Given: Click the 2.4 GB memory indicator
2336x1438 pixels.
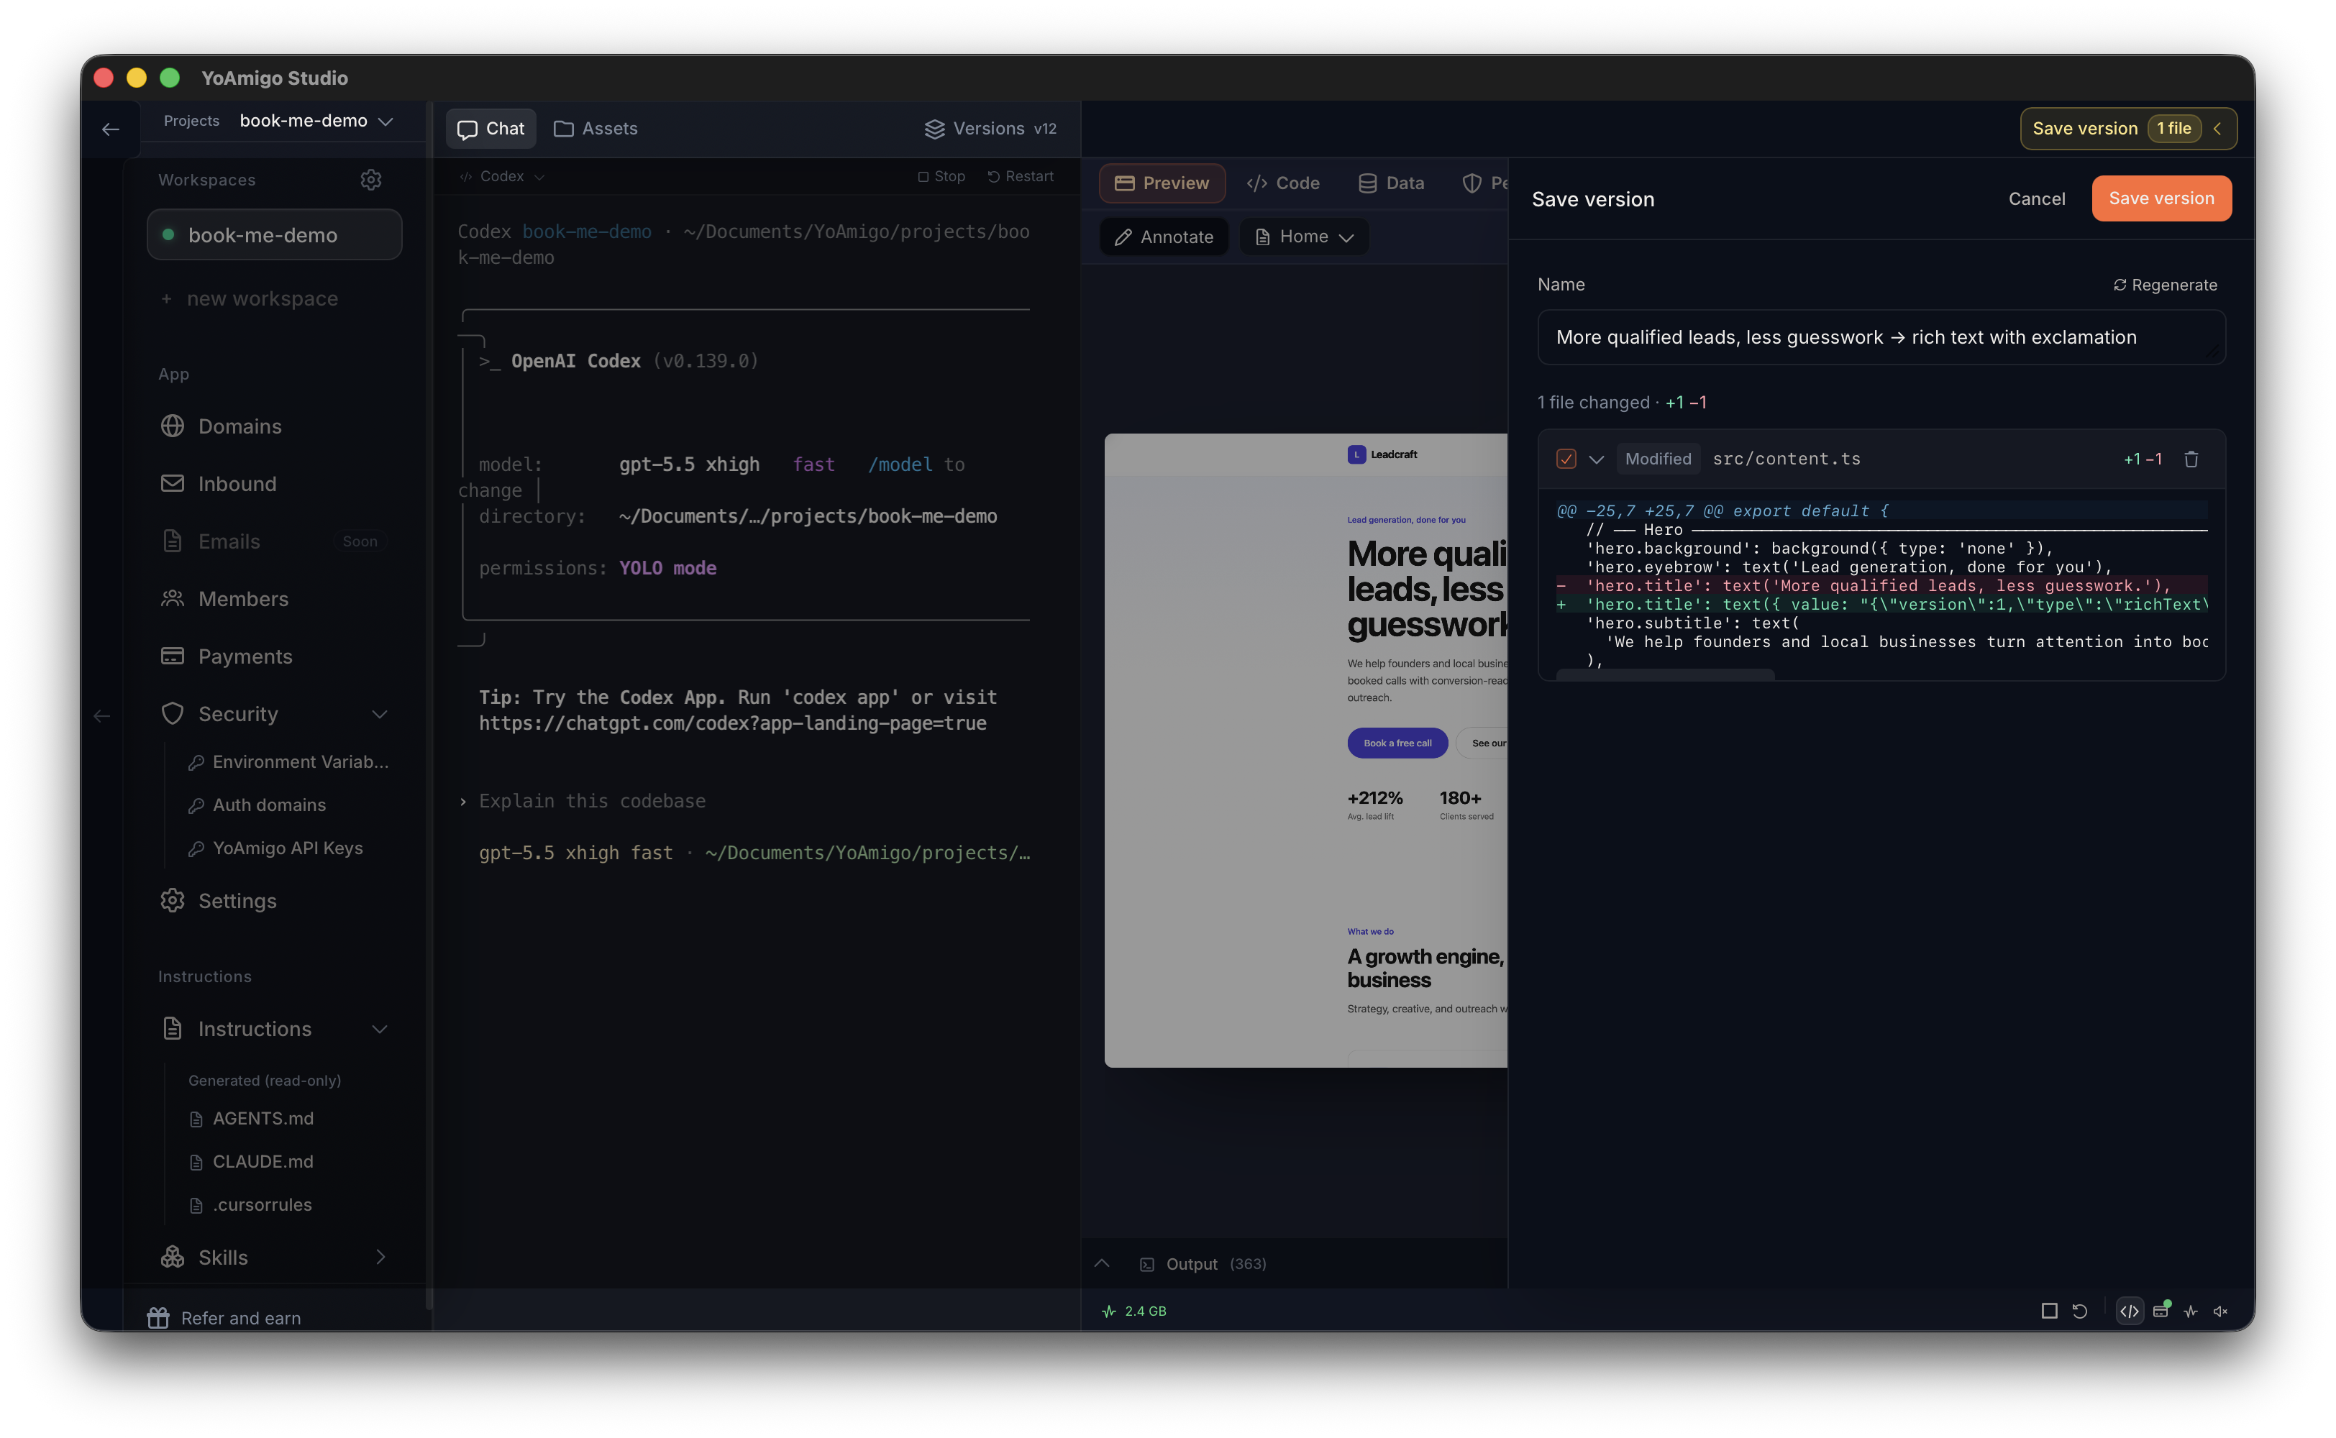Looking at the screenshot, I should point(1133,1311).
